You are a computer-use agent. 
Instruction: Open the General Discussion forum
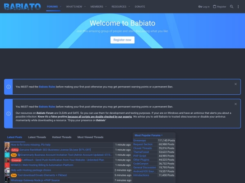pos(145,168)
